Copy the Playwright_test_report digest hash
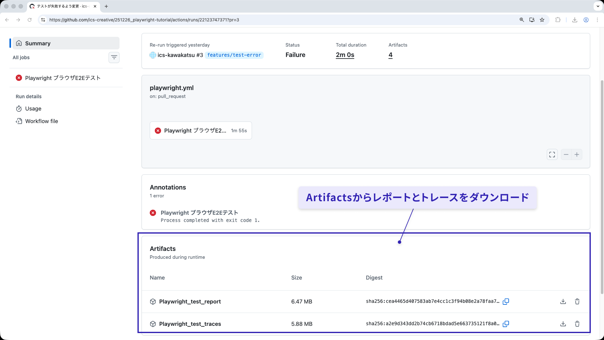Viewport: 604px width, 340px height. (506, 301)
